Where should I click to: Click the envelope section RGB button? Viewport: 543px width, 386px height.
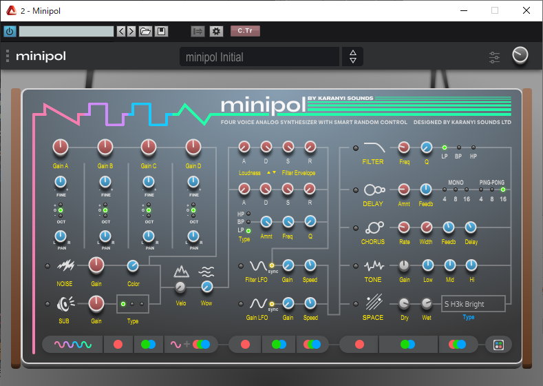tap(312, 345)
